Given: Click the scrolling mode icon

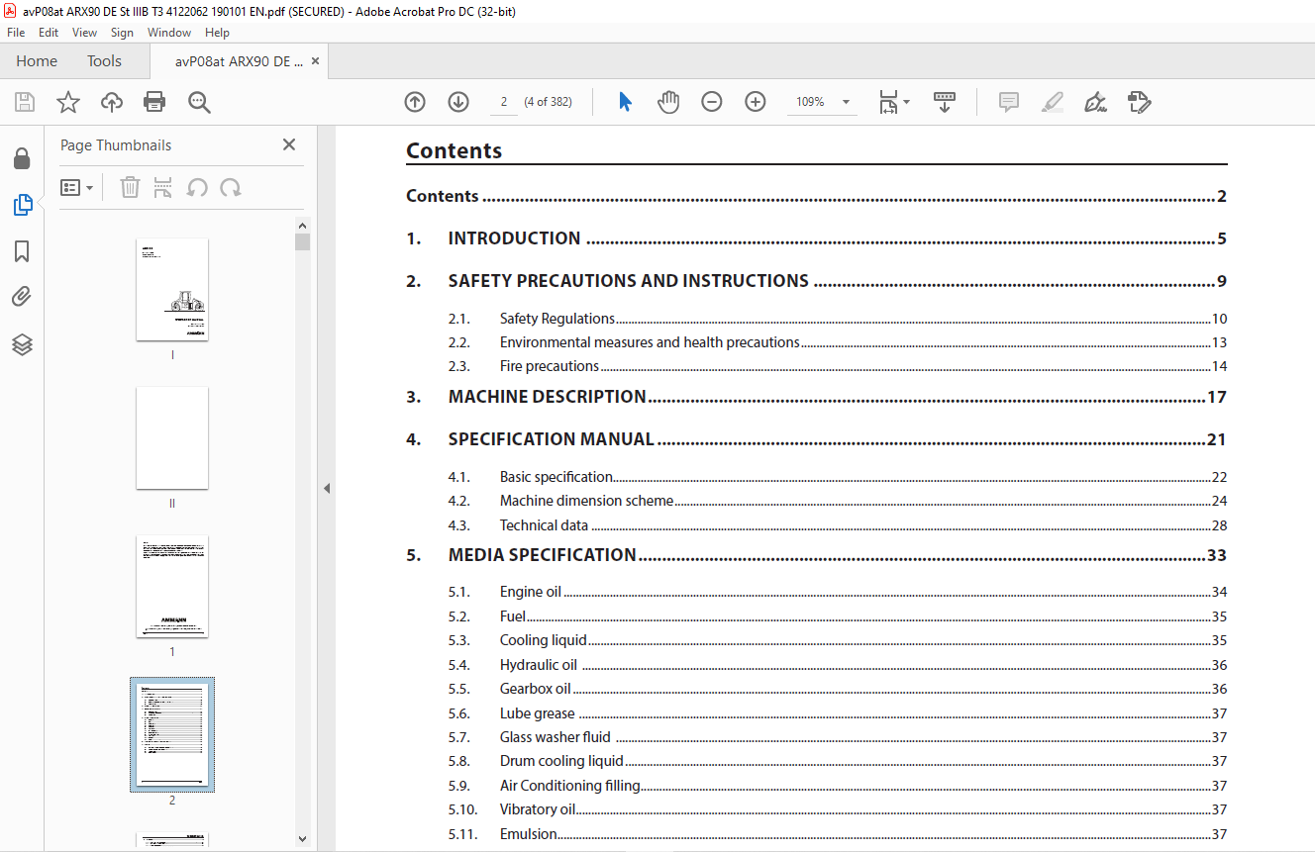Looking at the screenshot, I should pyautogui.click(x=945, y=102).
